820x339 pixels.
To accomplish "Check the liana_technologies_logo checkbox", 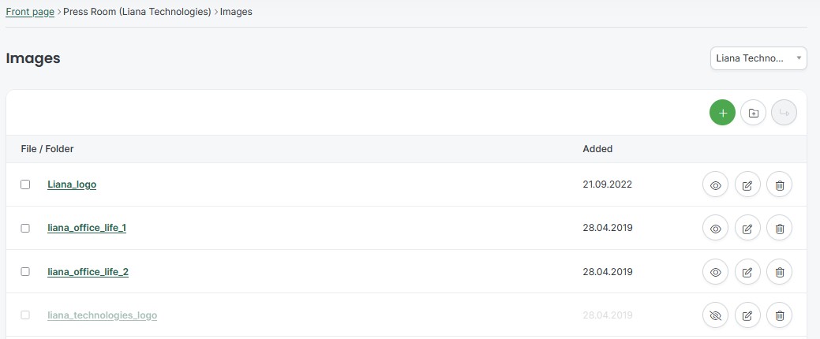I will click(25, 315).
